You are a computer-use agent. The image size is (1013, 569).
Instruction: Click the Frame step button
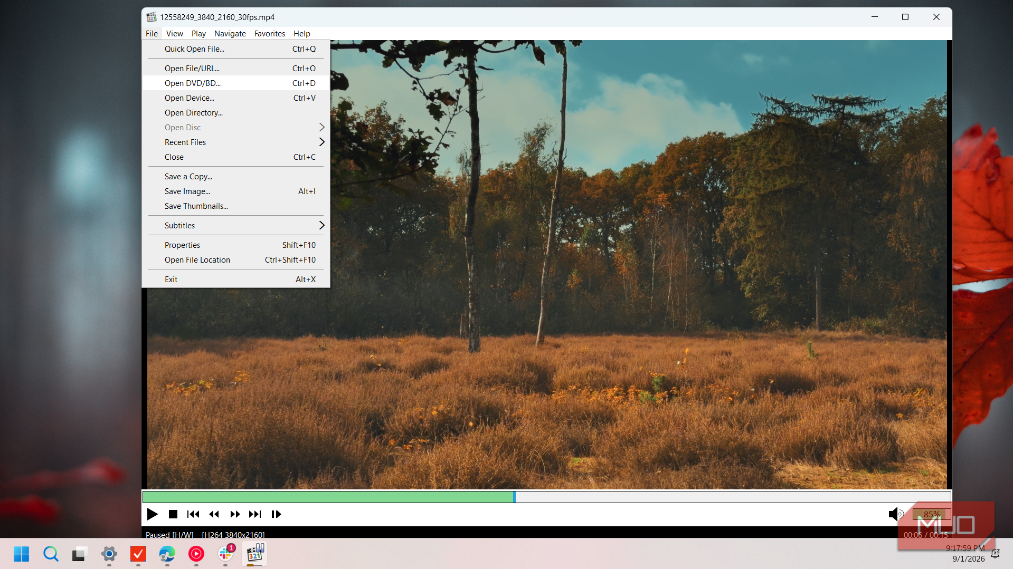[276, 514]
